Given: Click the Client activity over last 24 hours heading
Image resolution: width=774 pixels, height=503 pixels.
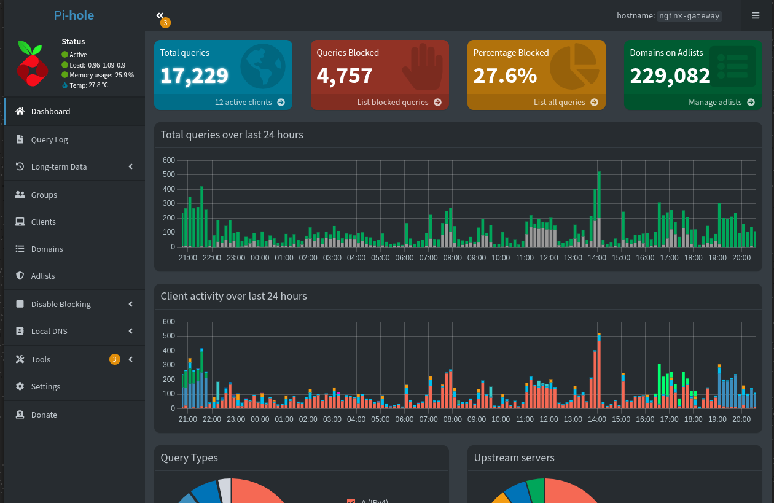Looking at the screenshot, I should (x=233, y=296).
